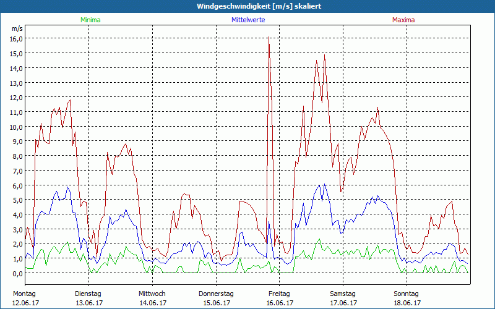Click the date '17.06.17'
Image resolution: width=495 pixels, height=309 pixels.
(343, 303)
